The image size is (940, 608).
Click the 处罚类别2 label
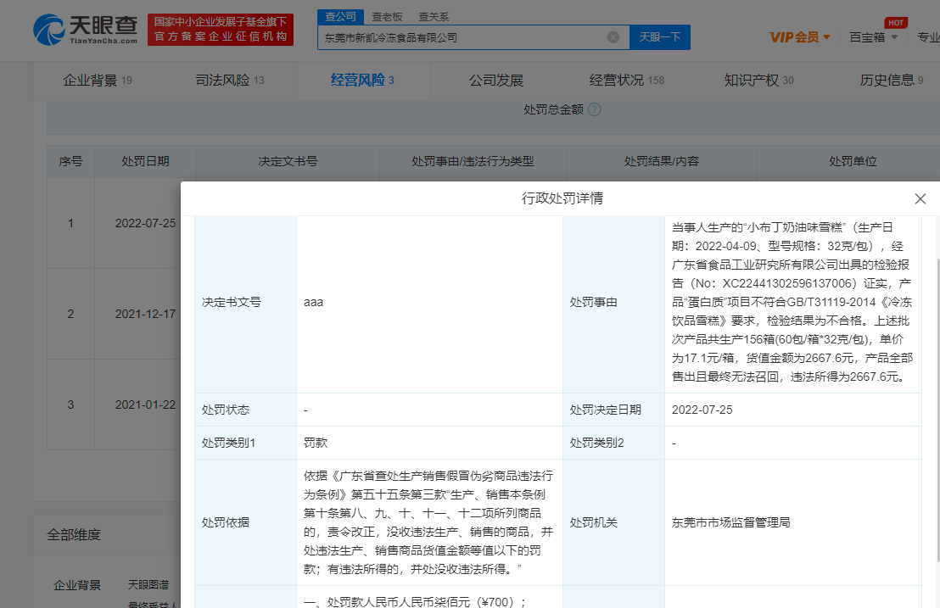(x=596, y=443)
